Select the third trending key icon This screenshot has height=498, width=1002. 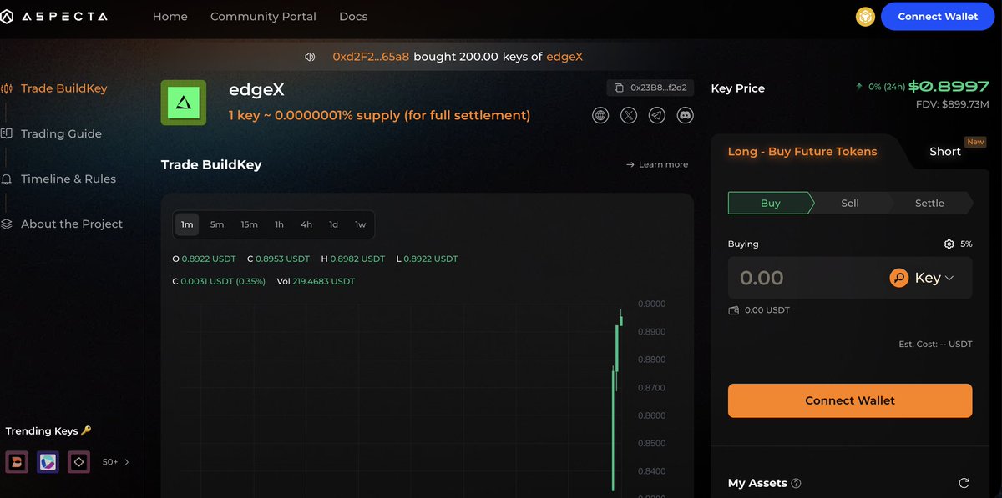coord(79,461)
